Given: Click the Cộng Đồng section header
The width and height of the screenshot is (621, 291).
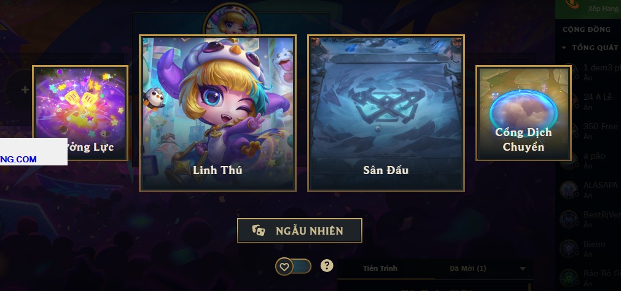Looking at the screenshot, I should tap(587, 29).
